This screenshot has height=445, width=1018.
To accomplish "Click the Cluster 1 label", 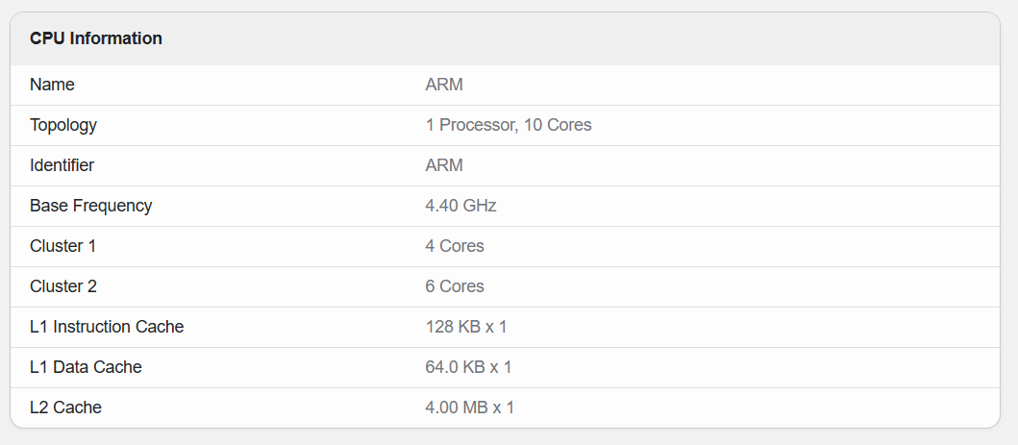I will coord(63,246).
